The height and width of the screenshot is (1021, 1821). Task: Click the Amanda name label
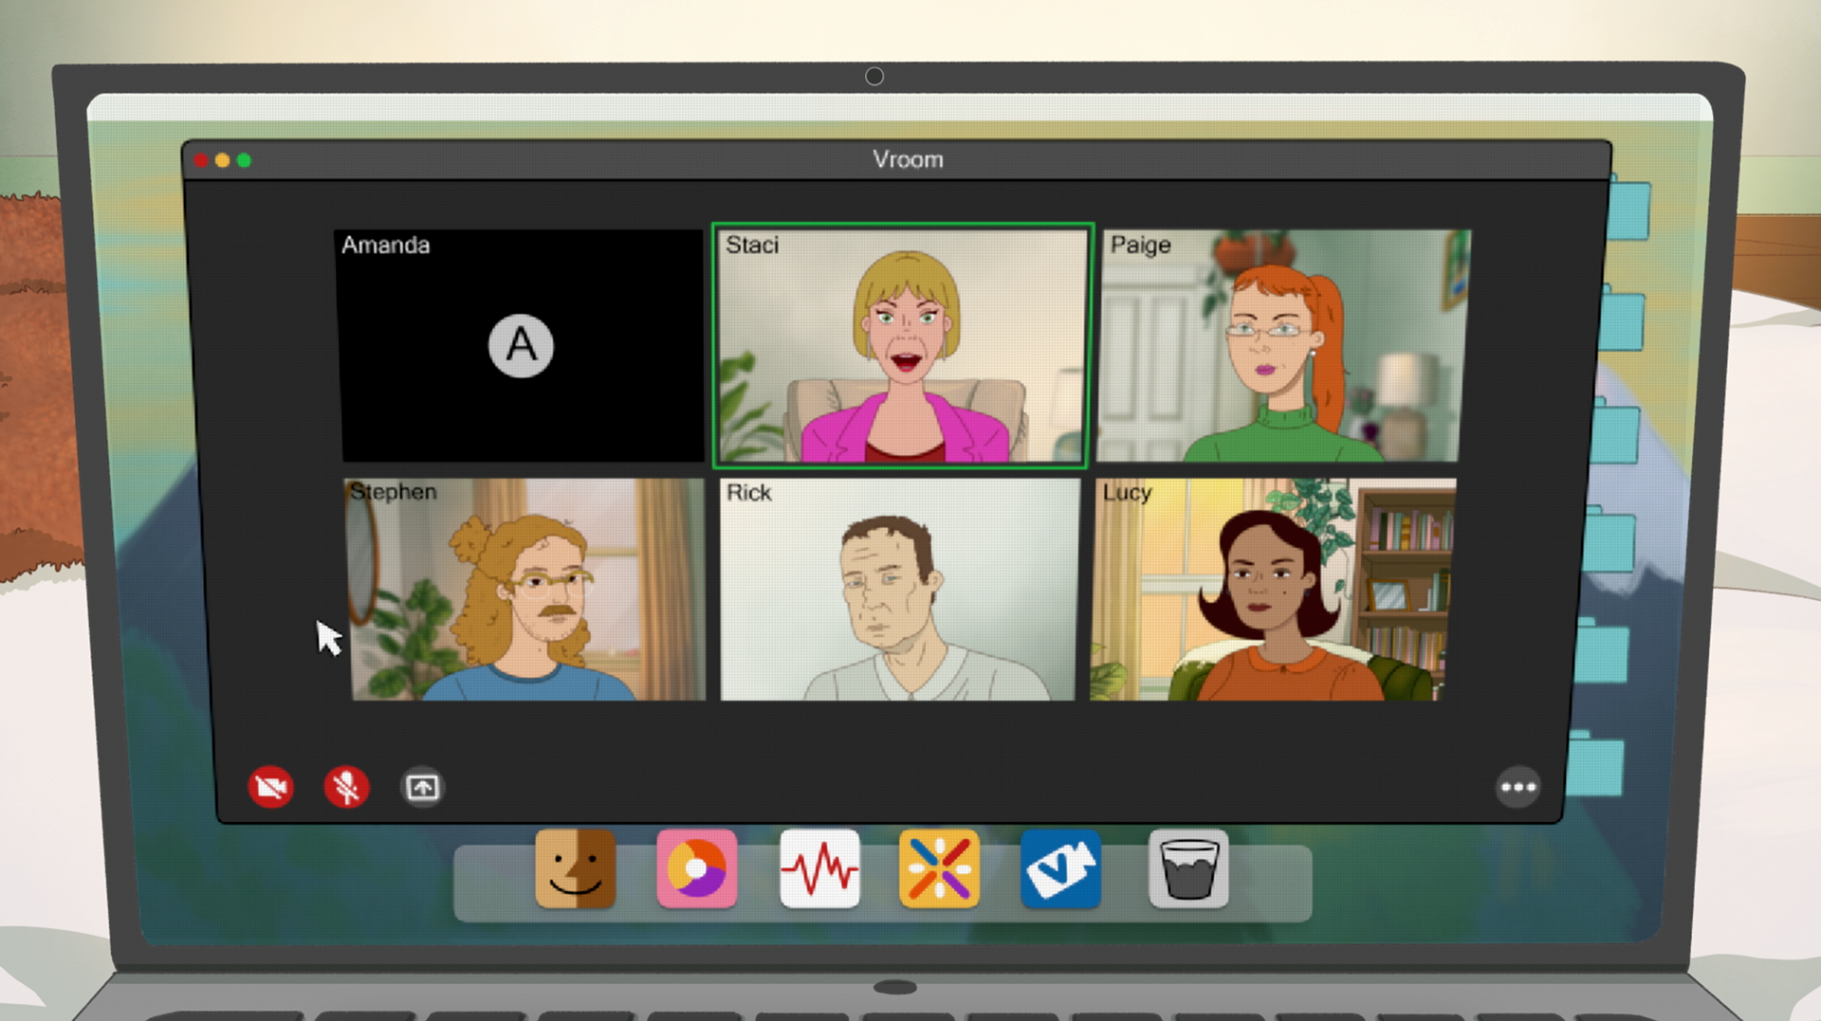[386, 245]
